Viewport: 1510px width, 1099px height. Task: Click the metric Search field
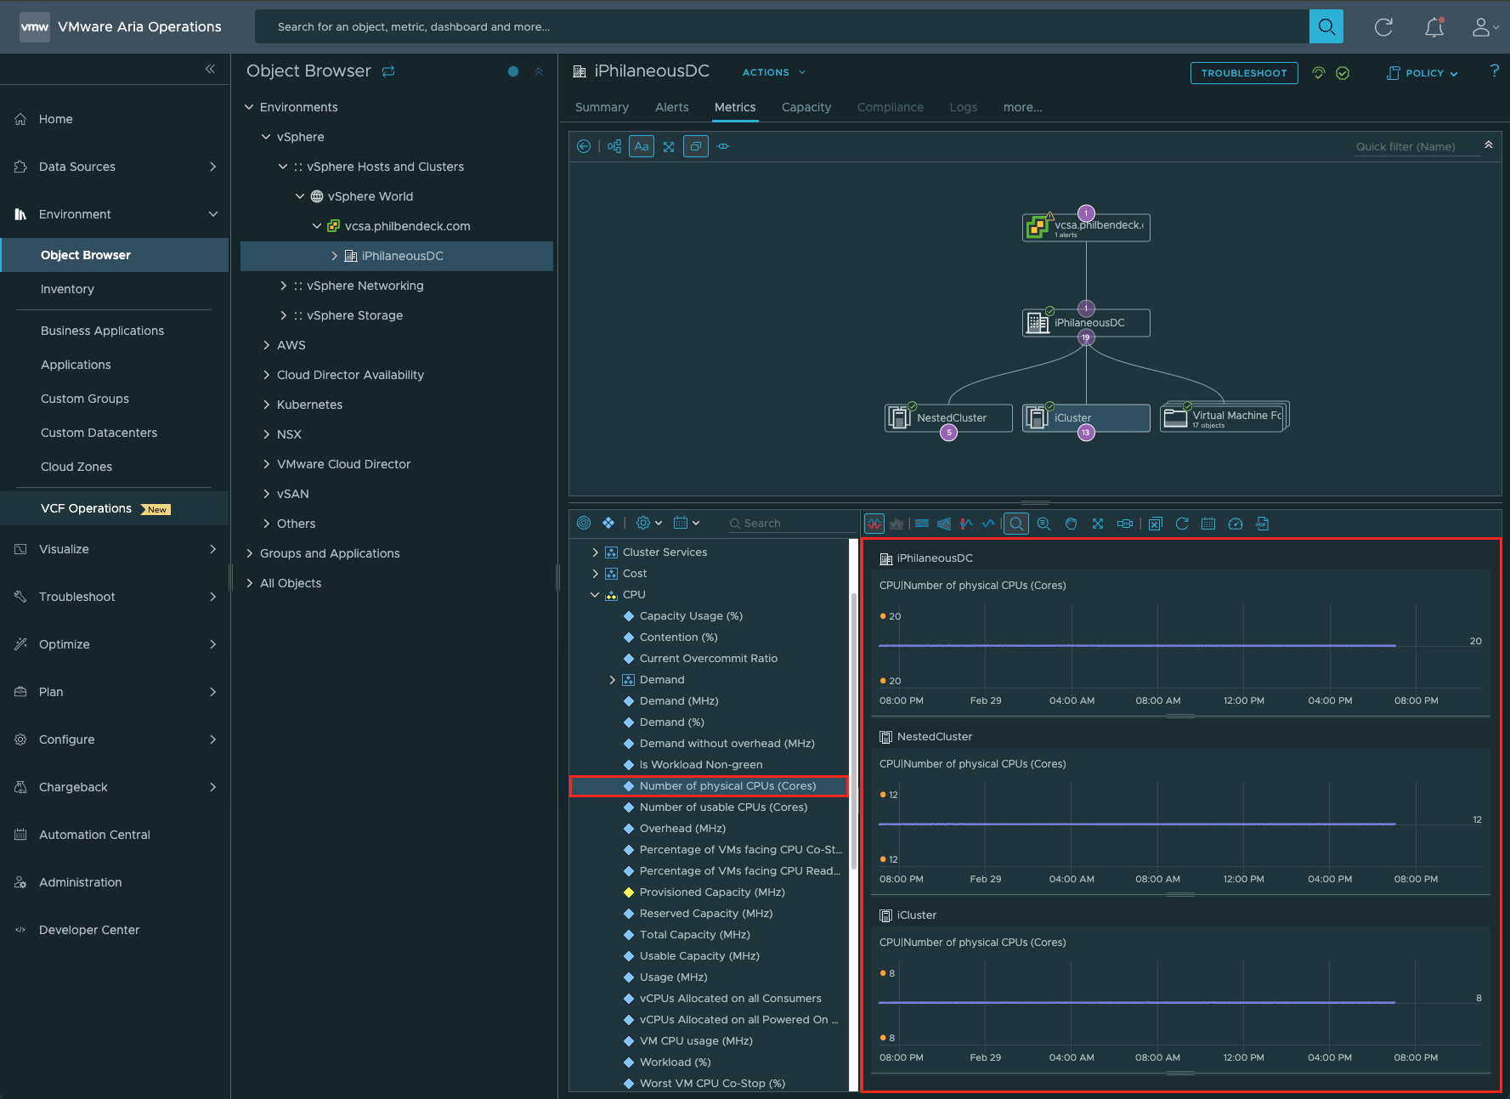790,524
